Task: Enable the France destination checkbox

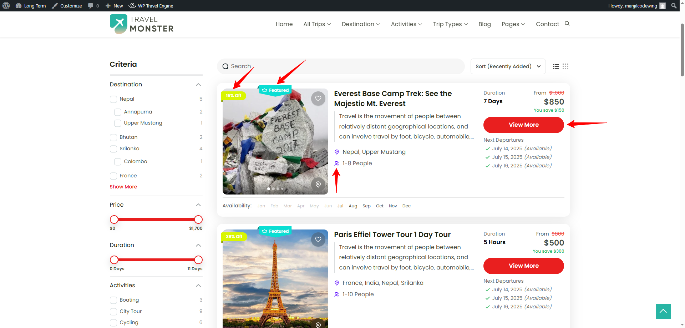Action: [113, 176]
